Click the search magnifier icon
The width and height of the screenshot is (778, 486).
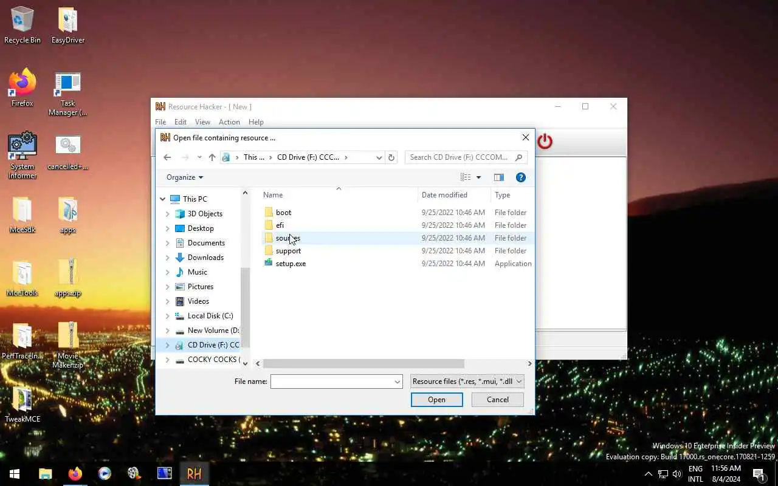tap(518, 157)
